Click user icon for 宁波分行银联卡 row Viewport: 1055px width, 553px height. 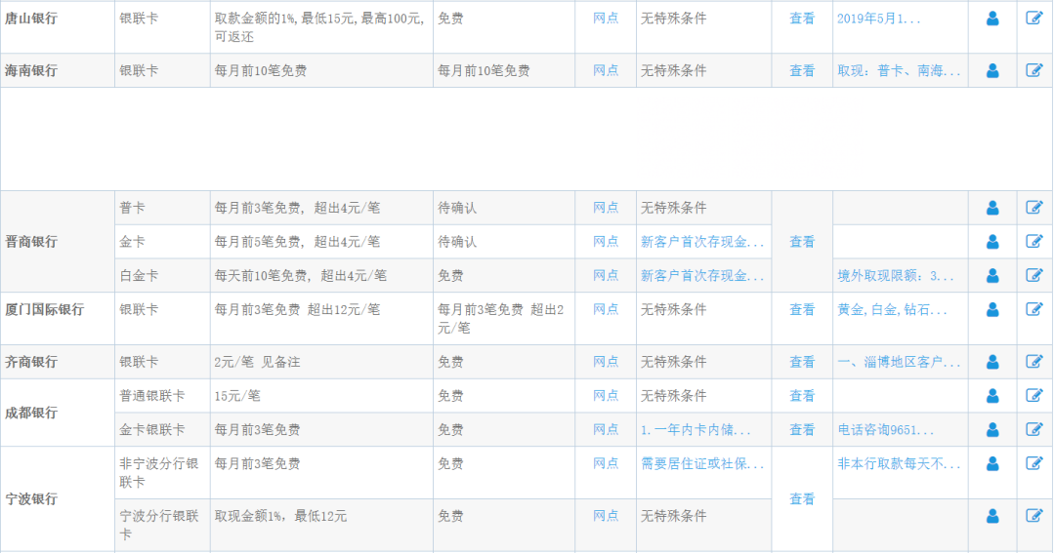point(992,516)
